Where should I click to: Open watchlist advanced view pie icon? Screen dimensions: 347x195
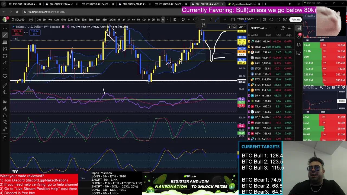tap(283, 28)
